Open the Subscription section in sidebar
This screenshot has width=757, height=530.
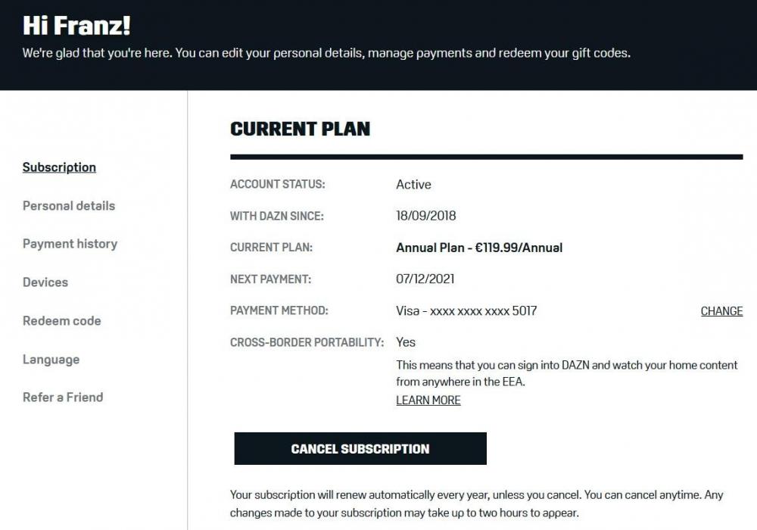point(59,167)
